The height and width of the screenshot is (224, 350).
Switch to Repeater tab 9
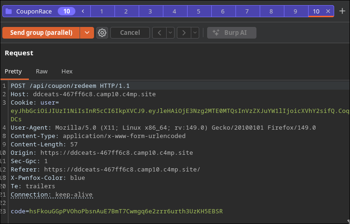pyautogui.click(x=296, y=11)
